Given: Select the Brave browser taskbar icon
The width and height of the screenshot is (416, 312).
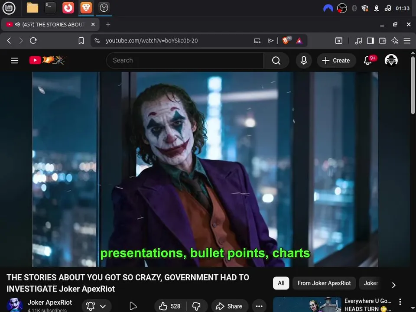Looking at the screenshot, I should [86, 8].
